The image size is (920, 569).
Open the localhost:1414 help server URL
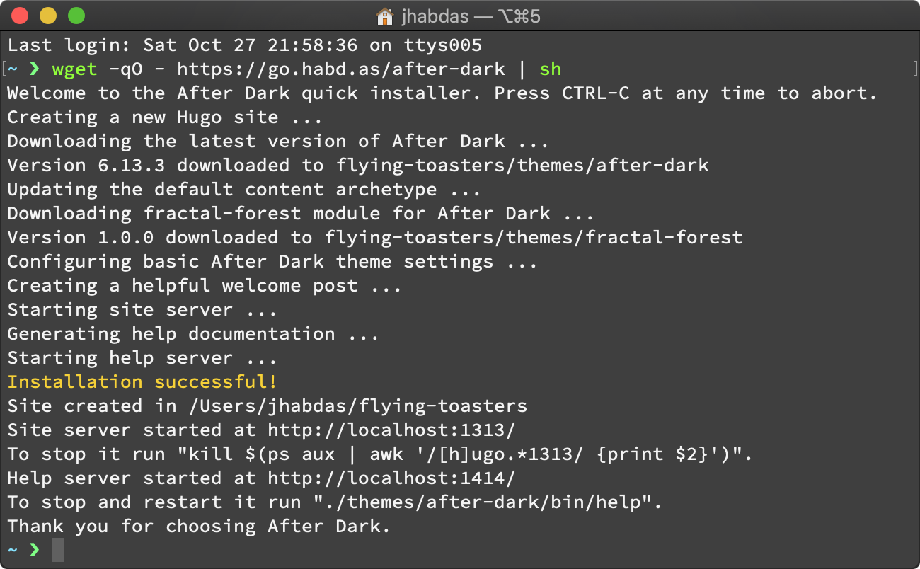[x=391, y=478]
